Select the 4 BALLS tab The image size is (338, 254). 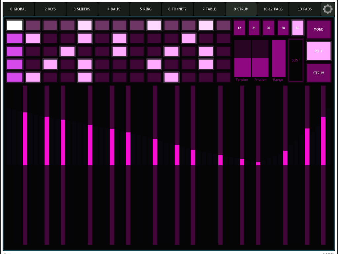(114, 9)
